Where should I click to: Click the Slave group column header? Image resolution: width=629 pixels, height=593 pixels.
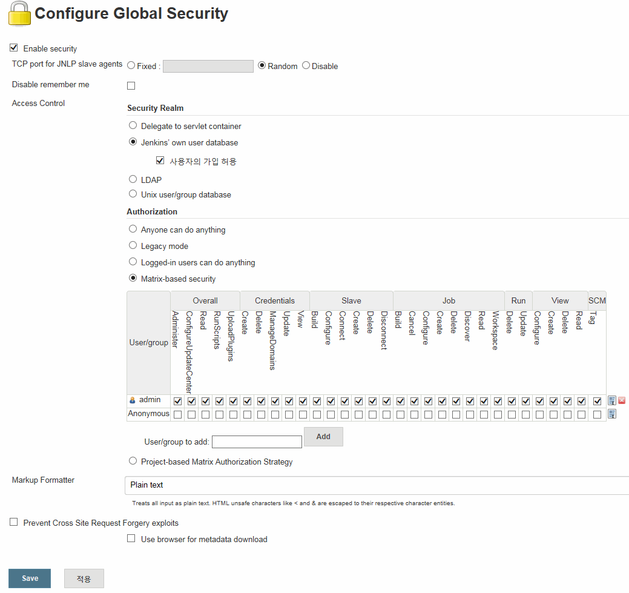(x=351, y=300)
